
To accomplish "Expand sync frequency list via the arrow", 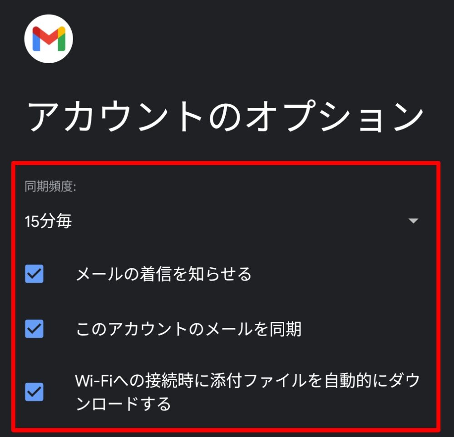I will pos(413,221).
